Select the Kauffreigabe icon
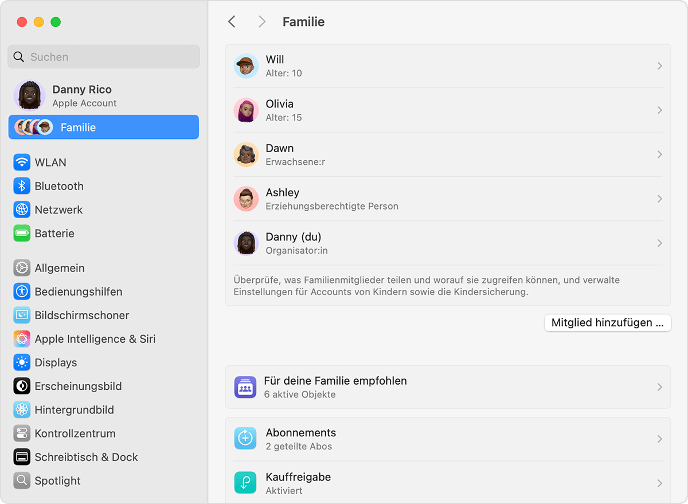This screenshot has width=688, height=504. coord(245,483)
